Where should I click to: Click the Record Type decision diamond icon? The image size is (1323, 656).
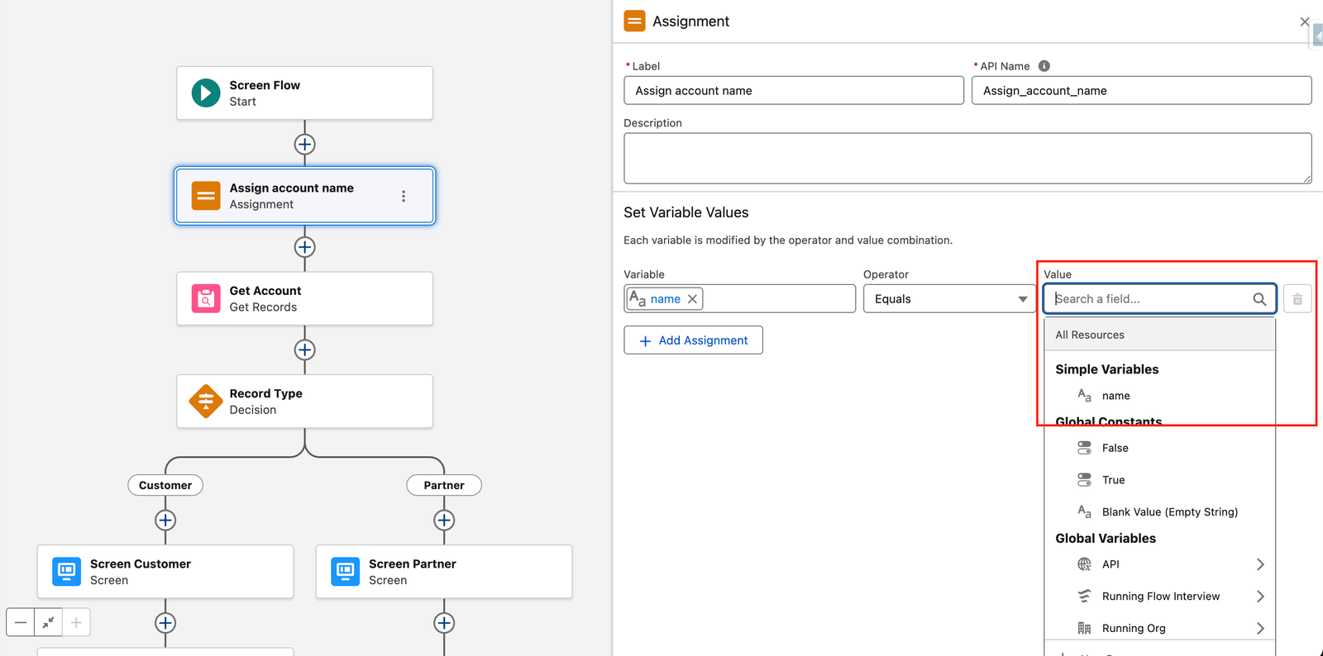206,402
